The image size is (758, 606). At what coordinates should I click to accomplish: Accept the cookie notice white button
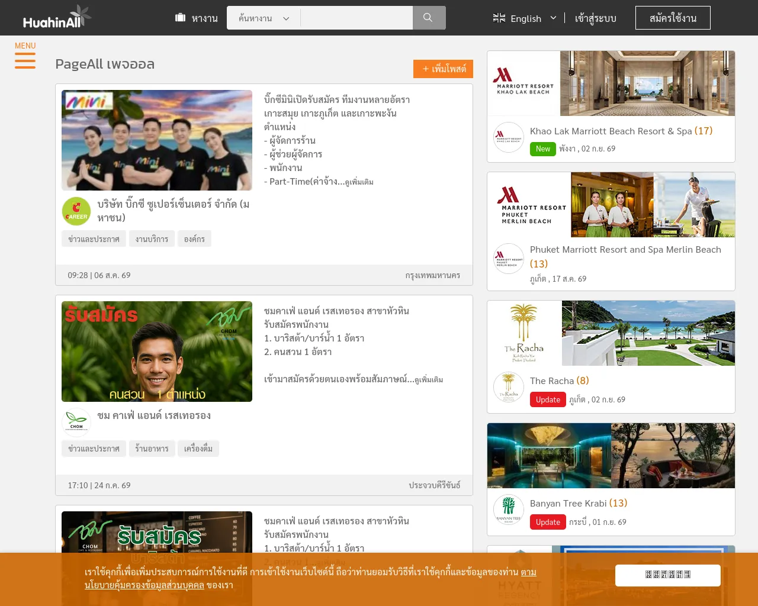[x=668, y=575]
